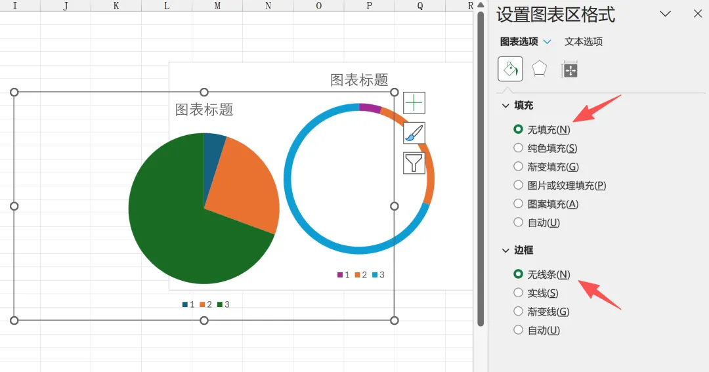This screenshot has height=372, width=709.
Task: Click the pie chart legend entry 1
Action: (x=188, y=304)
